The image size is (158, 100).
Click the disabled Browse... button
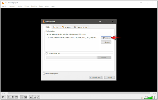104,57
